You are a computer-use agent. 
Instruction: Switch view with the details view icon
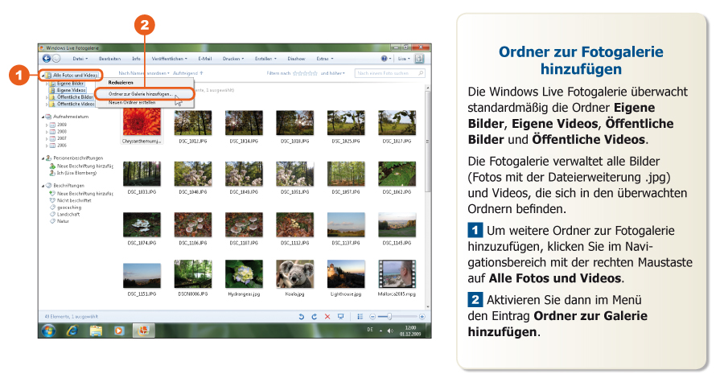360,316
